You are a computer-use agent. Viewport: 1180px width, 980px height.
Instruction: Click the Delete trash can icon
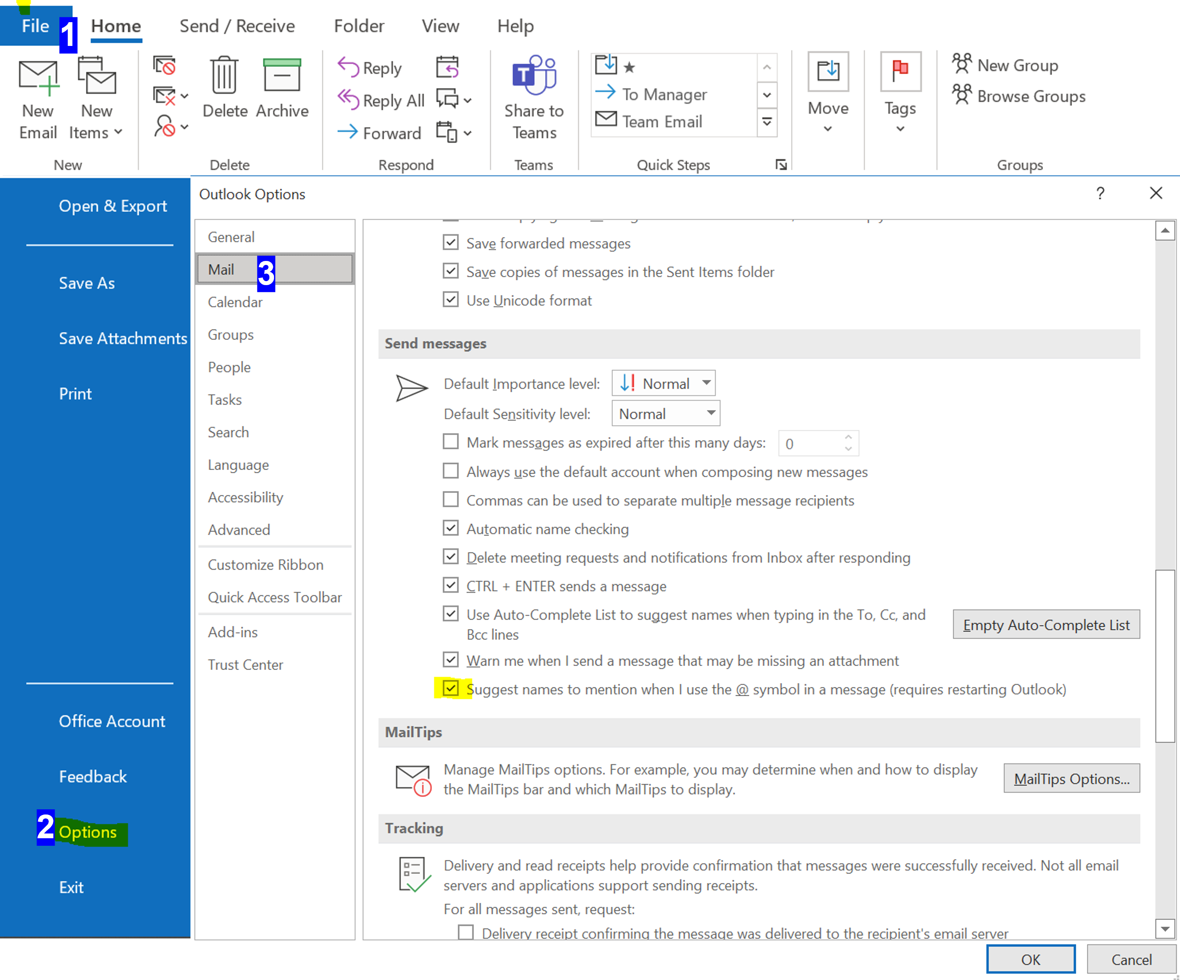point(224,75)
